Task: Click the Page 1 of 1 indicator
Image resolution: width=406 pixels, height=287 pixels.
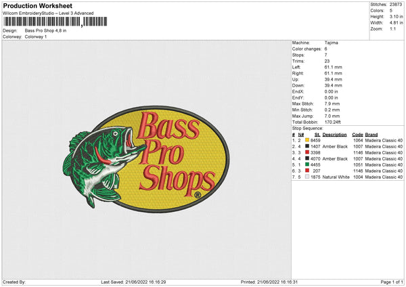Action: [x=392, y=282]
